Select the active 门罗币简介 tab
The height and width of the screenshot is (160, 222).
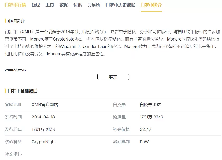(151, 5)
